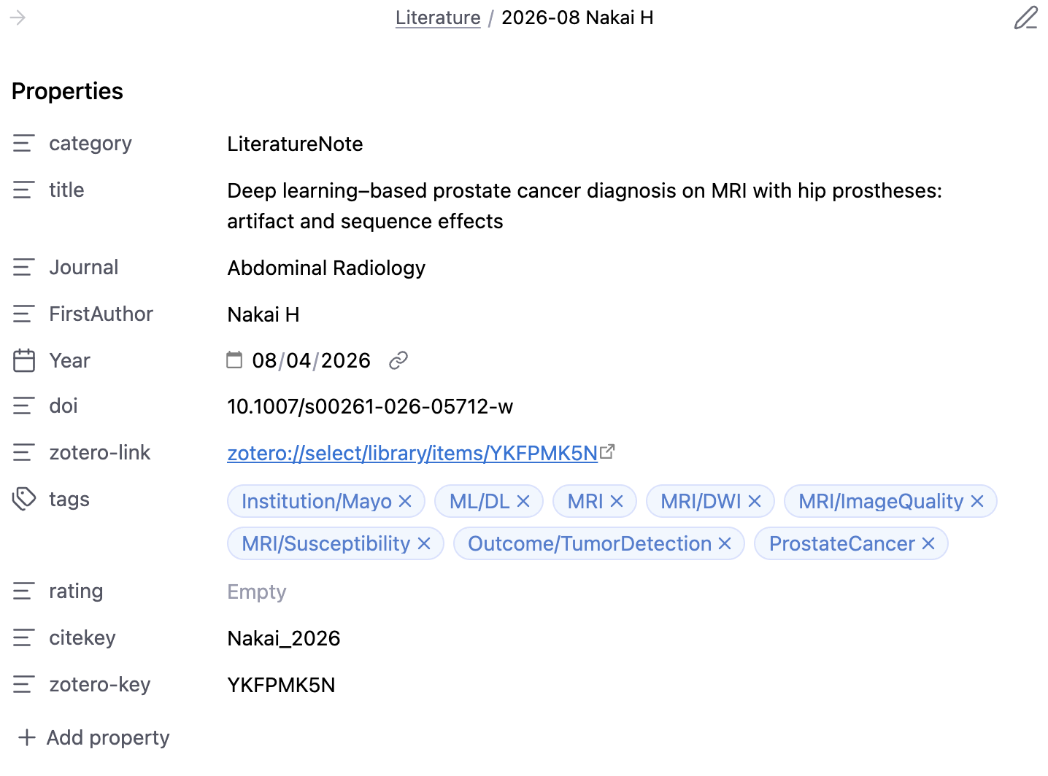Click the link icon after the date
The height and width of the screenshot is (776, 1048).
click(398, 360)
